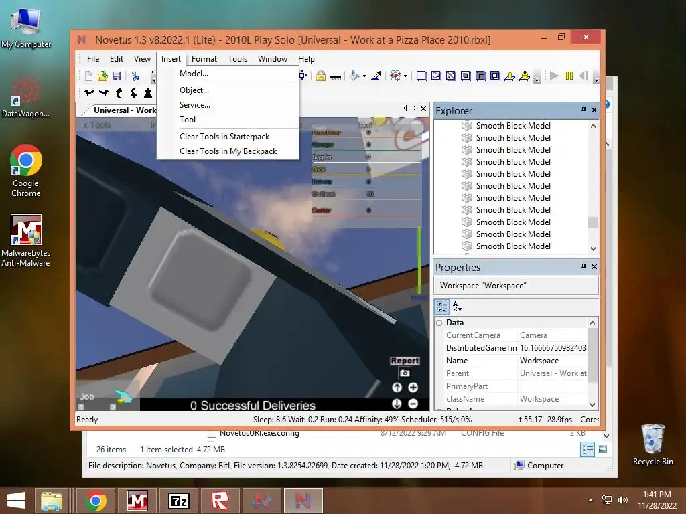Click the in-game zoom out minus button

click(413, 404)
